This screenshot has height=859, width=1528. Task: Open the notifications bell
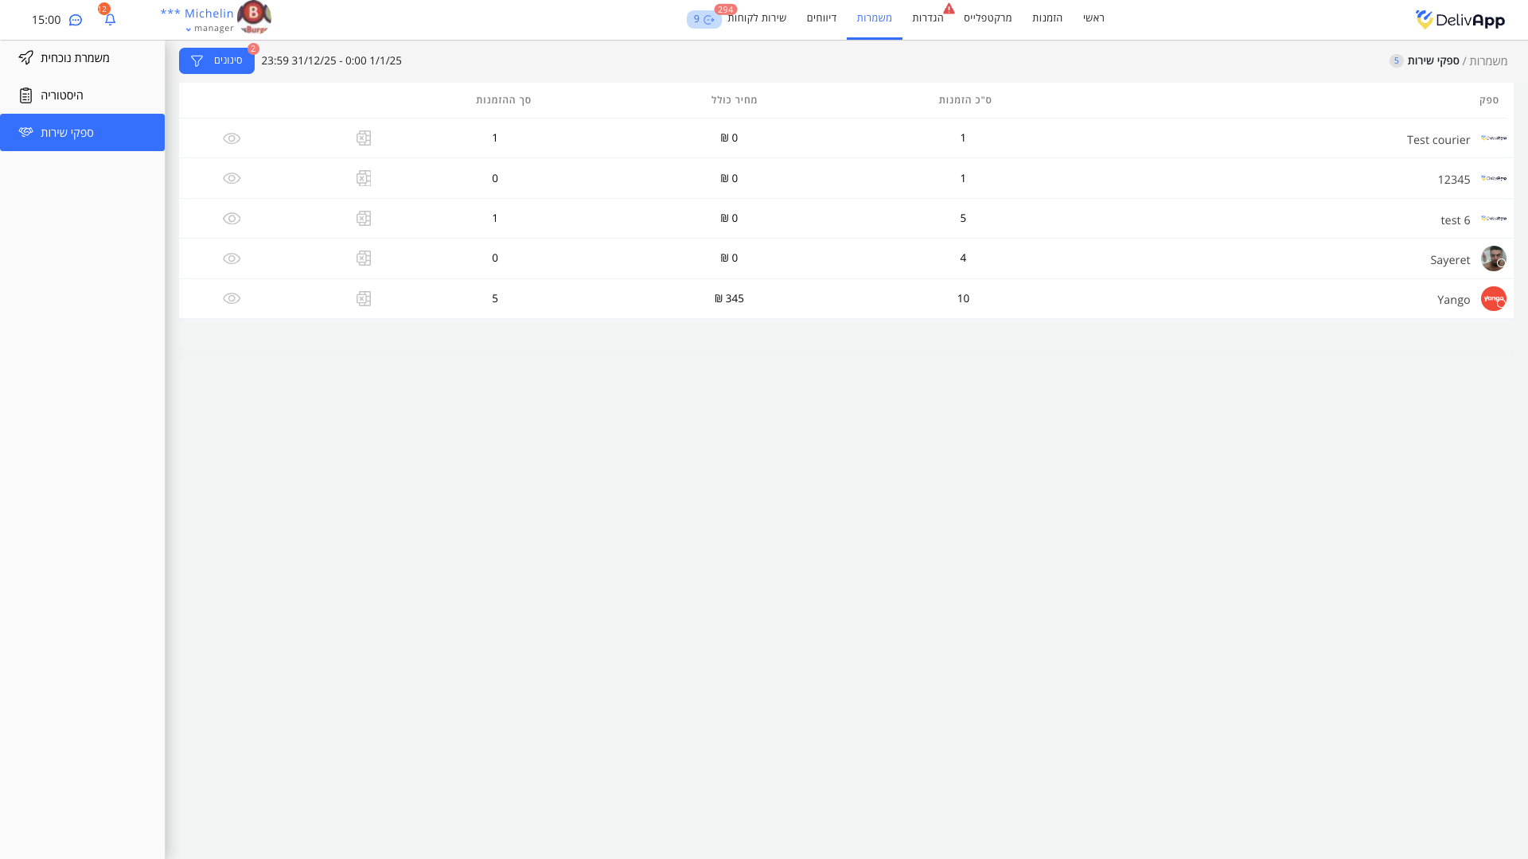[x=110, y=20]
